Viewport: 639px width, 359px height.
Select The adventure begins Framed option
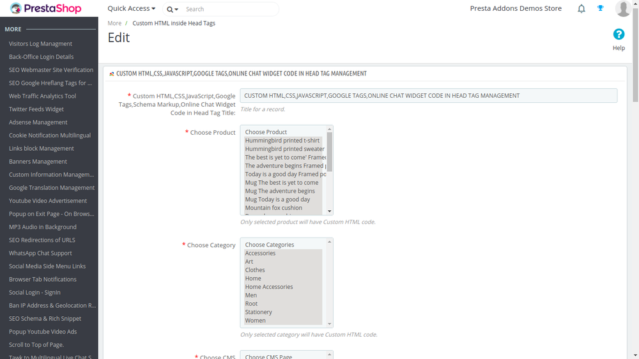(283, 166)
